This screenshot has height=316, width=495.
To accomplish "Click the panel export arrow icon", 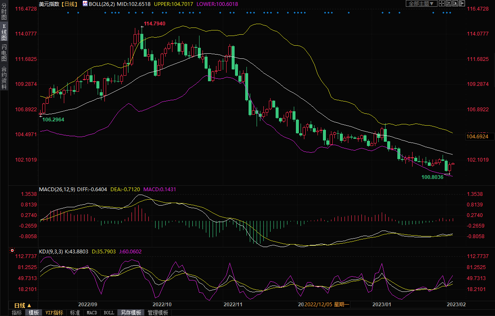I will (x=462, y=4).
